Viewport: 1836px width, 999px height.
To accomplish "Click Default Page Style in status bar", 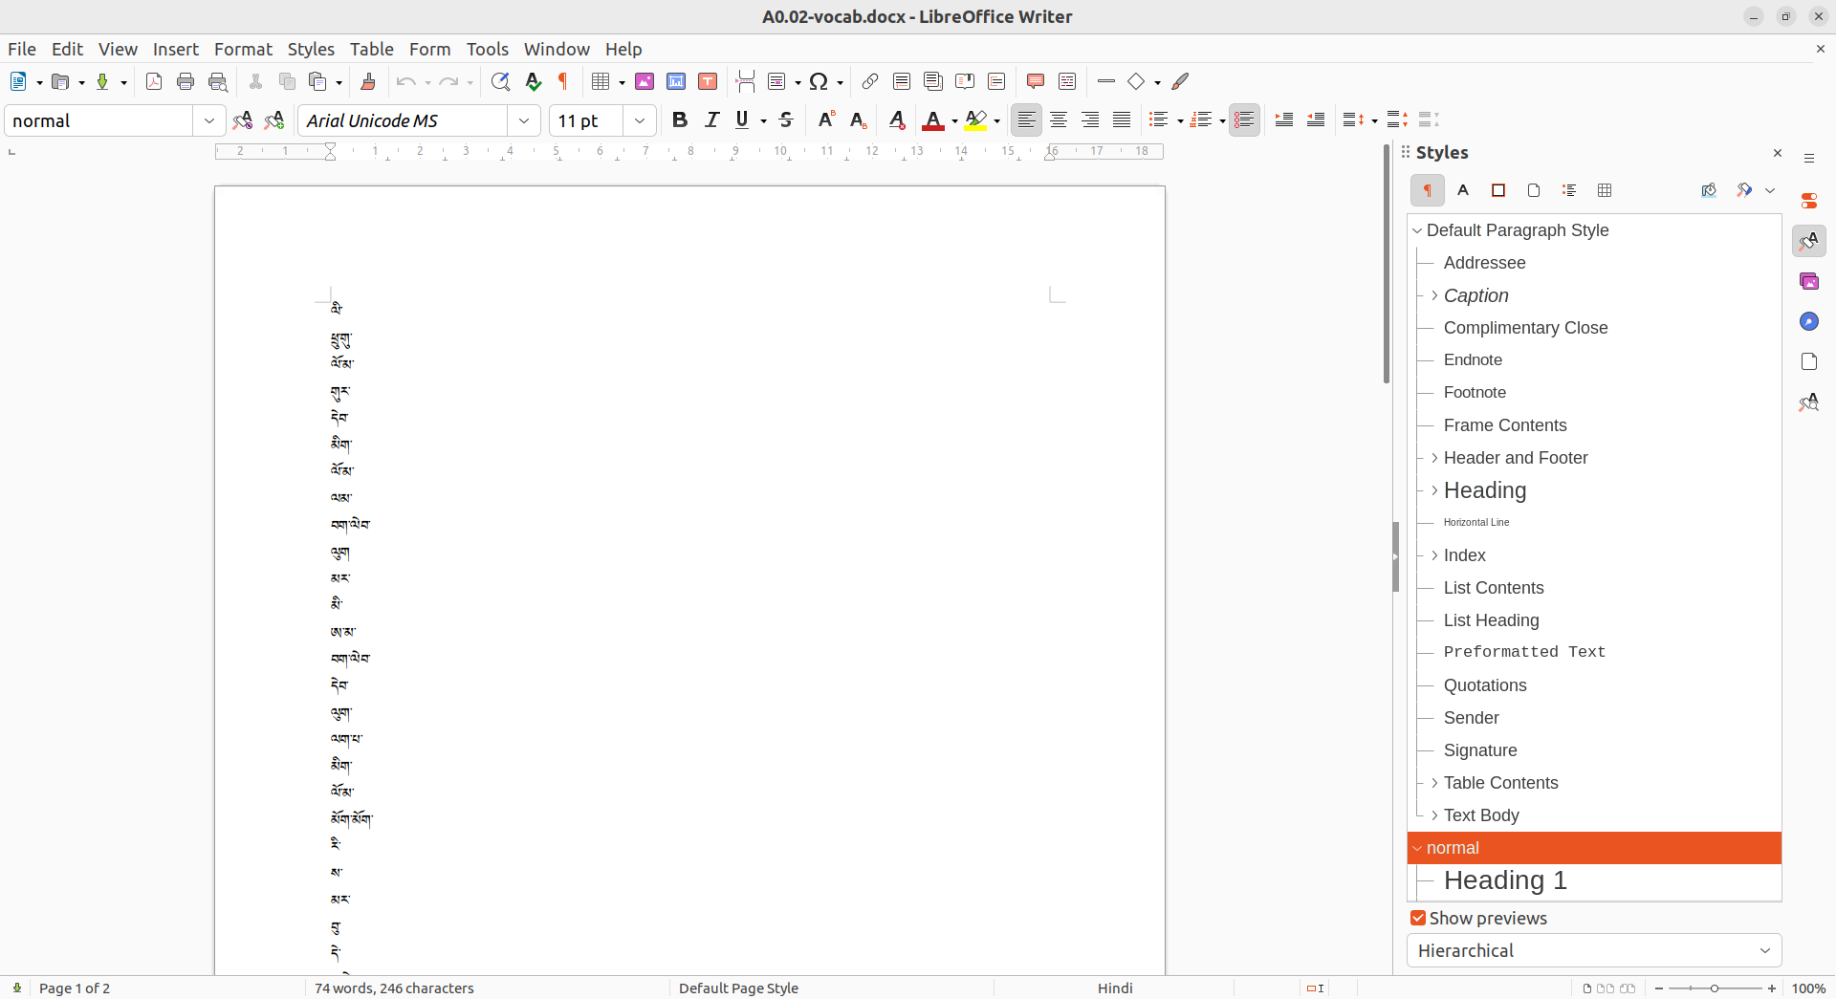I will pyautogui.click(x=738, y=988).
